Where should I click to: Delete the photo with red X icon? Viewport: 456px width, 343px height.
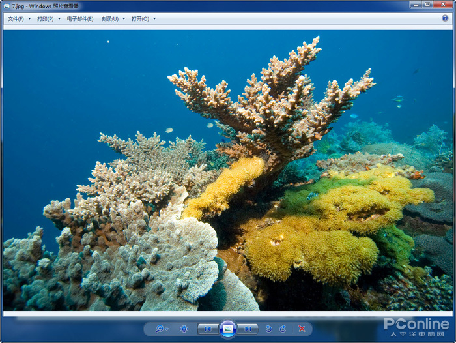302,329
